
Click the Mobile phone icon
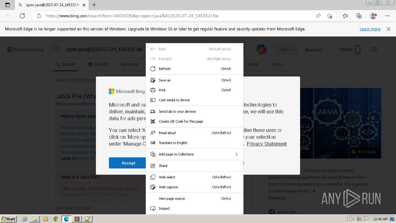point(358,50)
